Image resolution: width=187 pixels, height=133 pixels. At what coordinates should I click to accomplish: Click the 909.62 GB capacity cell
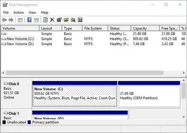click(141, 39)
